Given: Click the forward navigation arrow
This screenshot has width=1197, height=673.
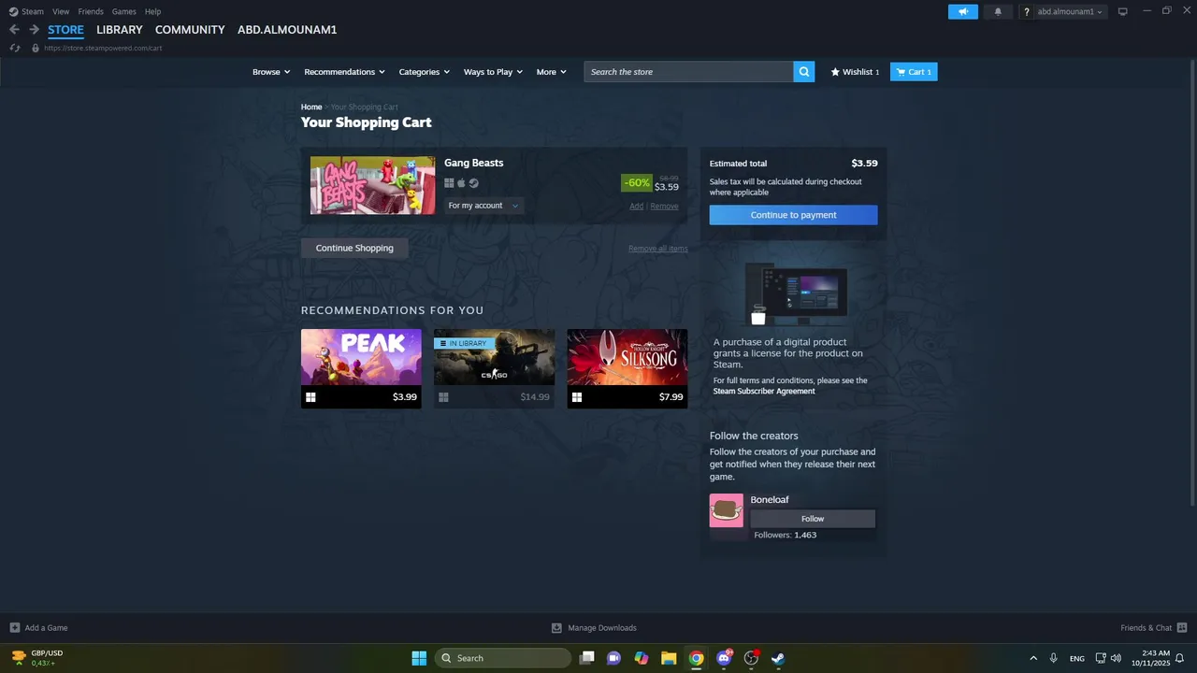Looking at the screenshot, I should 34,30.
